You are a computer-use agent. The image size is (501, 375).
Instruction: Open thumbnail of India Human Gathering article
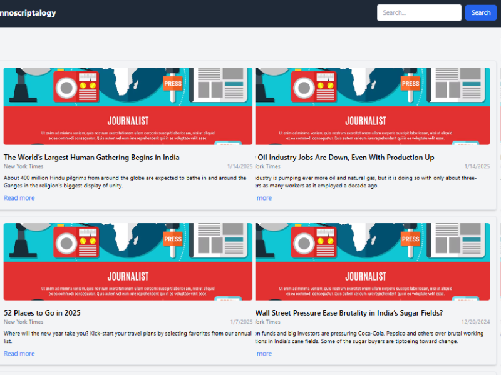click(128, 106)
